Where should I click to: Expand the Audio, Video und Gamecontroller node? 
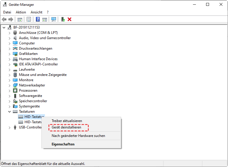pyautogui.click(x=10, y=38)
